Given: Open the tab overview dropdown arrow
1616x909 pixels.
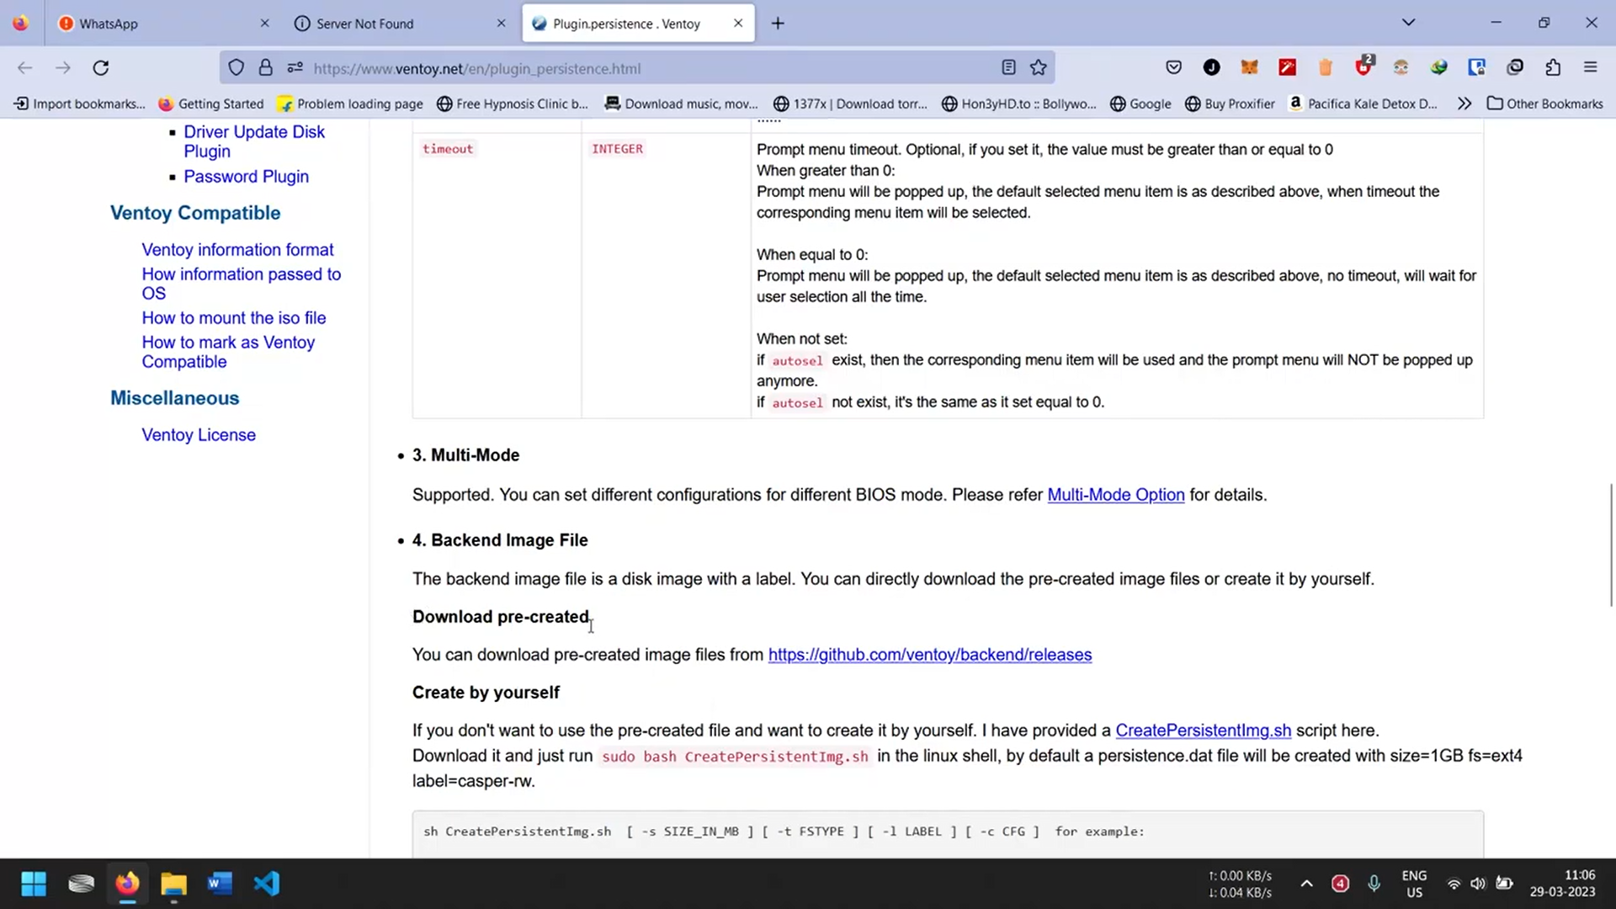Looking at the screenshot, I should [x=1408, y=23].
